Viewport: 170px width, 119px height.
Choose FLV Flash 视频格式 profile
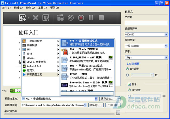coord(87,51)
